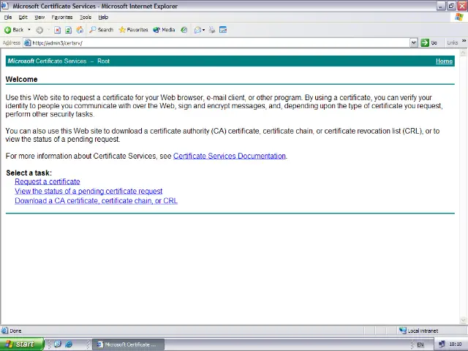
Task: Click the Done status page icon
Action: tap(4, 331)
